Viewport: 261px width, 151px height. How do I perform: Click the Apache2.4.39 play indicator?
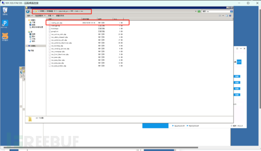tap(172, 126)
